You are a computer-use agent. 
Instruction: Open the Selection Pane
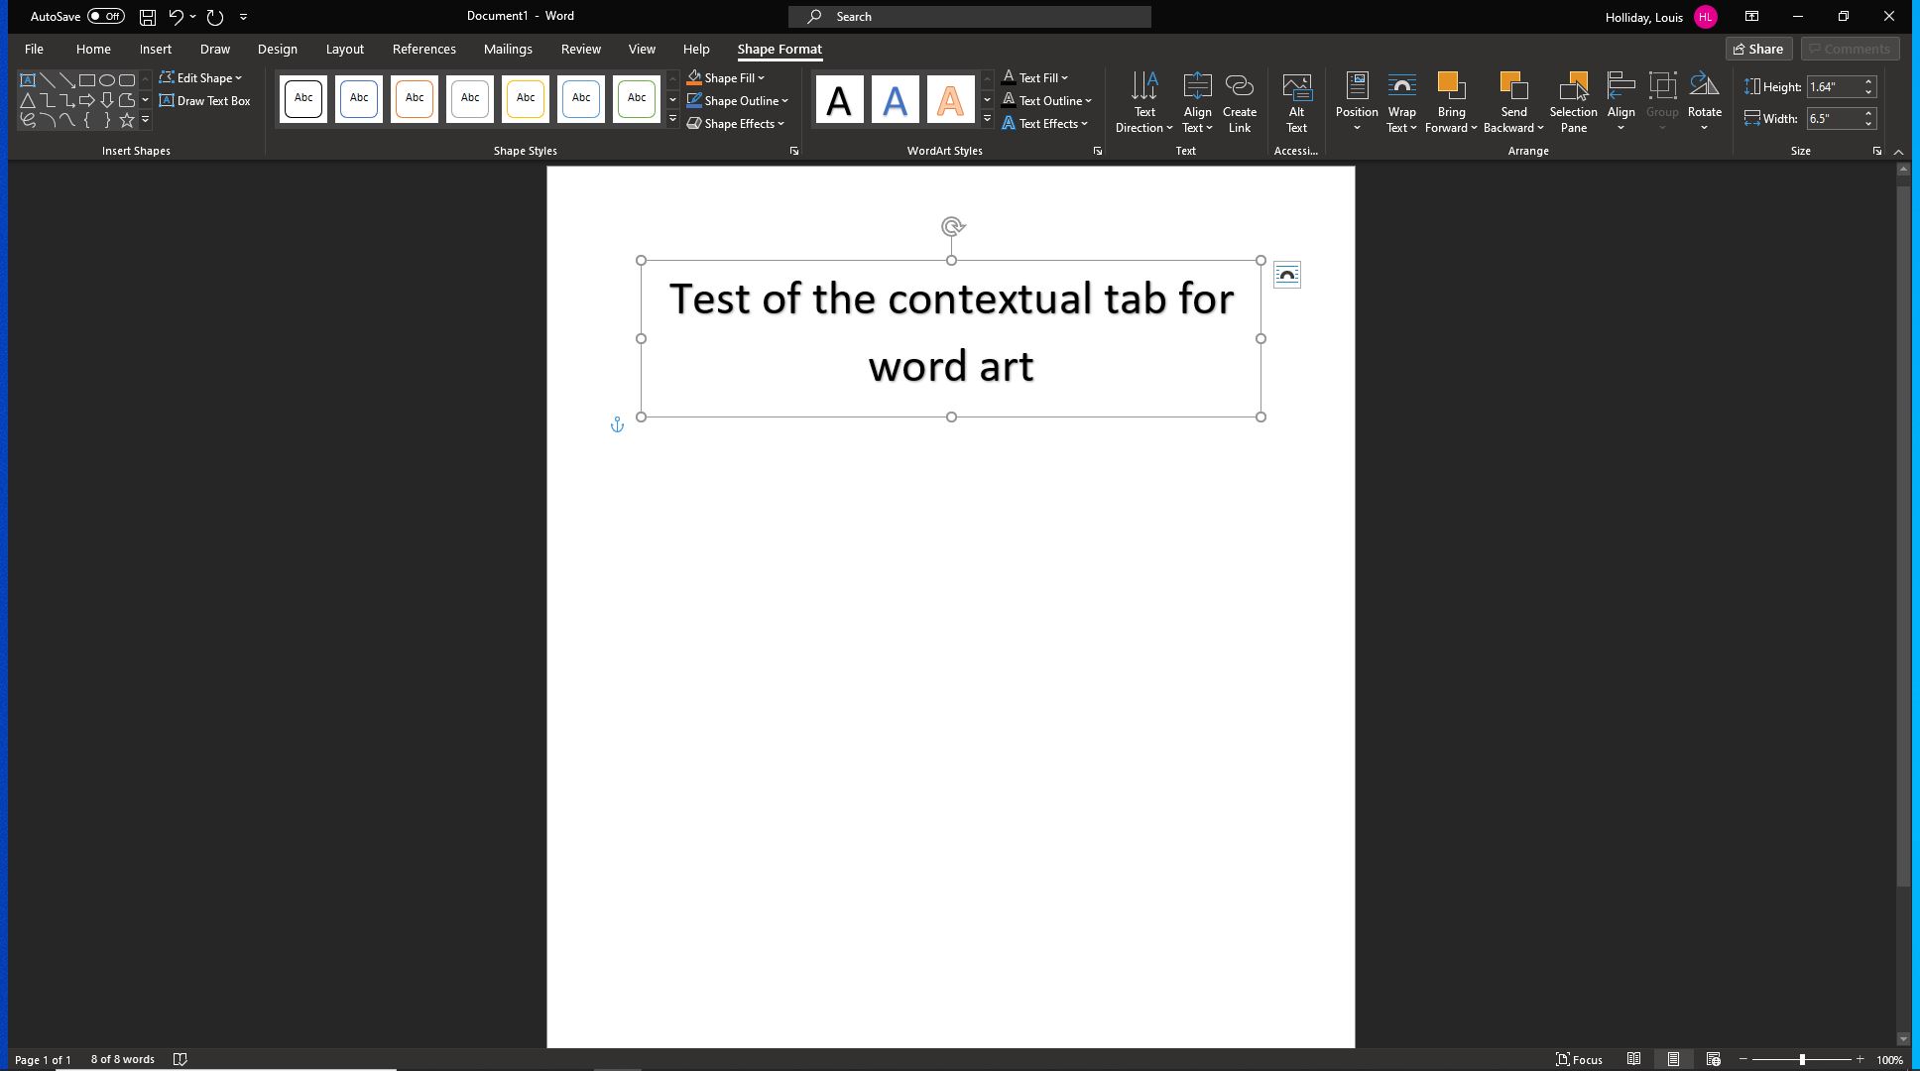pos(1573,101)
